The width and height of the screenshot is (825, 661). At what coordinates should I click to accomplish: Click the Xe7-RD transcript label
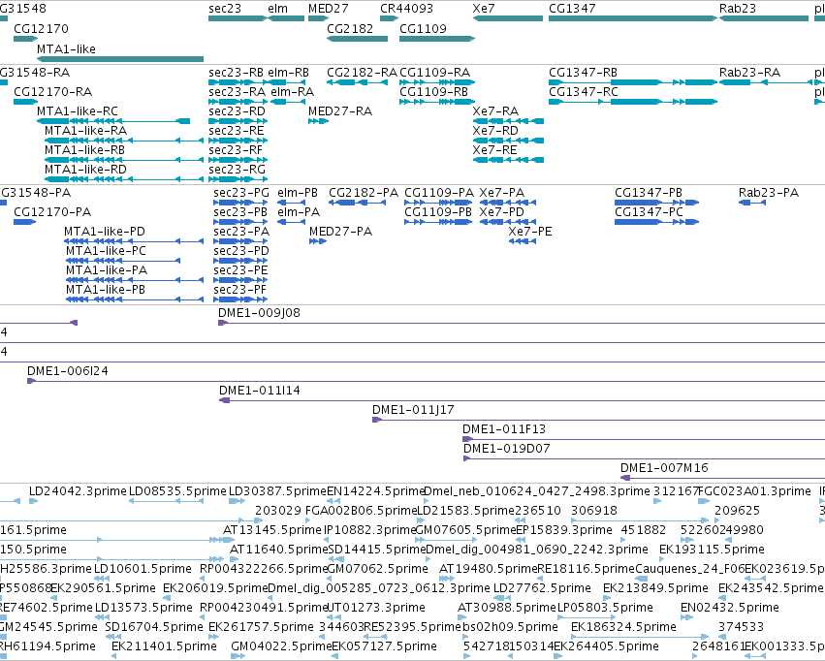[x=495, y=131]
